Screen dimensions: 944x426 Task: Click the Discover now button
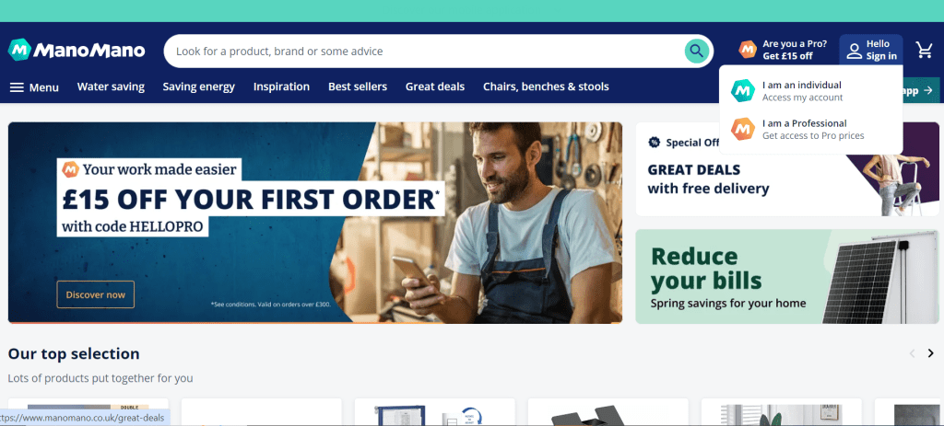(96, 294)
